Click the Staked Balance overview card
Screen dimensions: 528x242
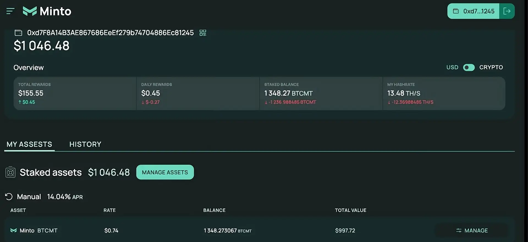click(321, 93)
